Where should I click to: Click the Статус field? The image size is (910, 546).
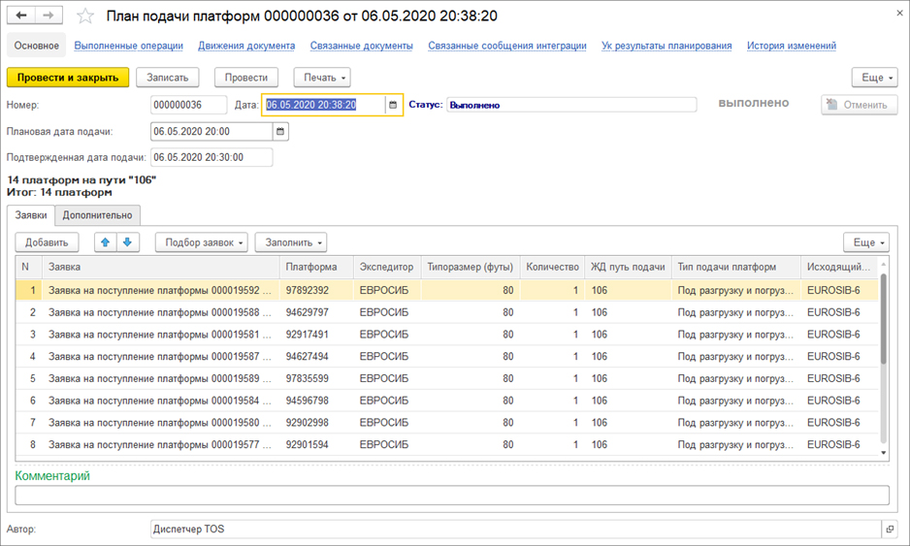[571, 105]
